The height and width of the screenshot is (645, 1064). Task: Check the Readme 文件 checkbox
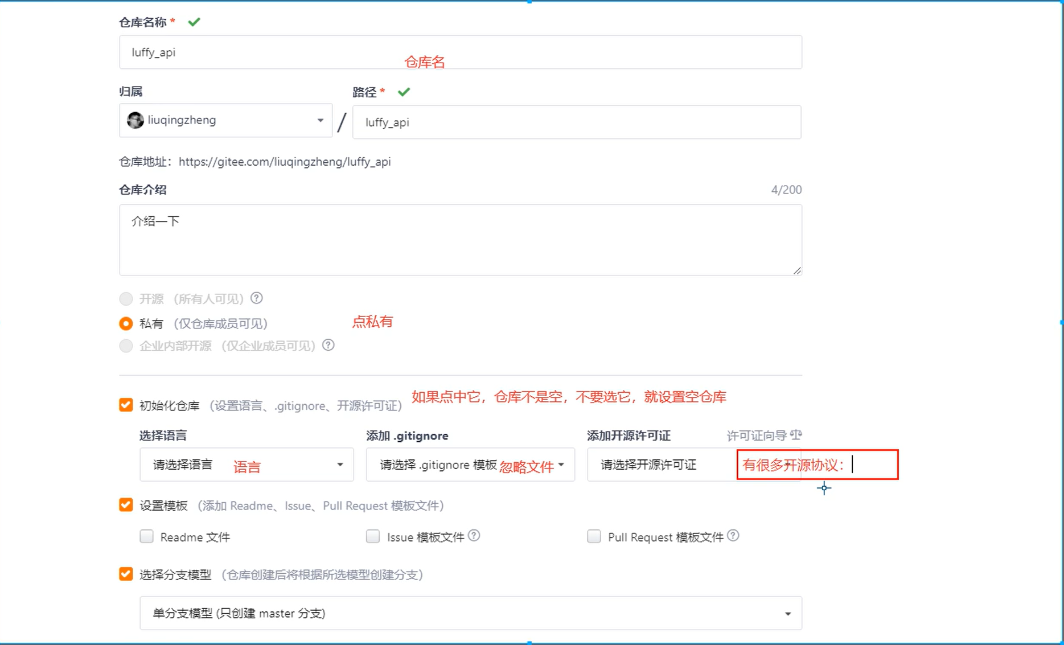coord(147,536)
